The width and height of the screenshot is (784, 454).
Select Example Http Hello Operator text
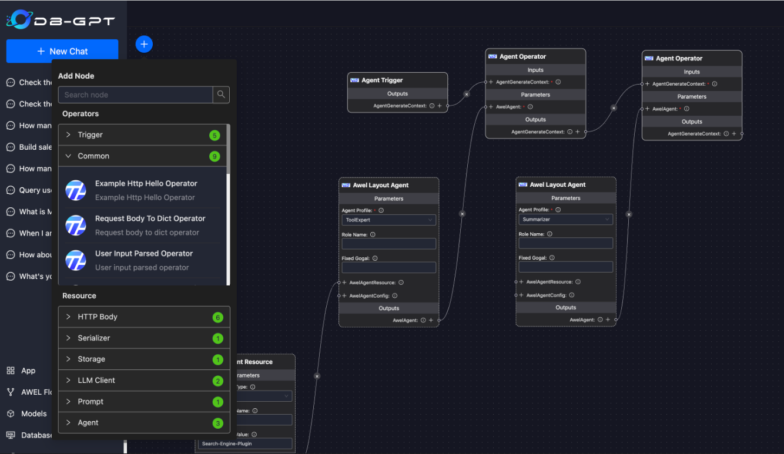(146, 184)
